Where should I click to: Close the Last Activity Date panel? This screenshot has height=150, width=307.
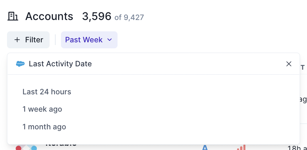(289, 64)
